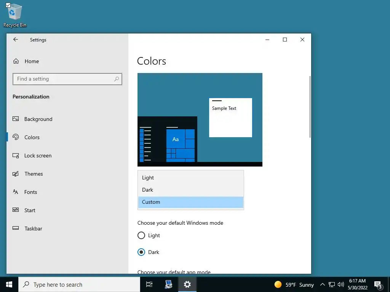Minimize the Settings window
390x292 pixels.
(267, 40)
